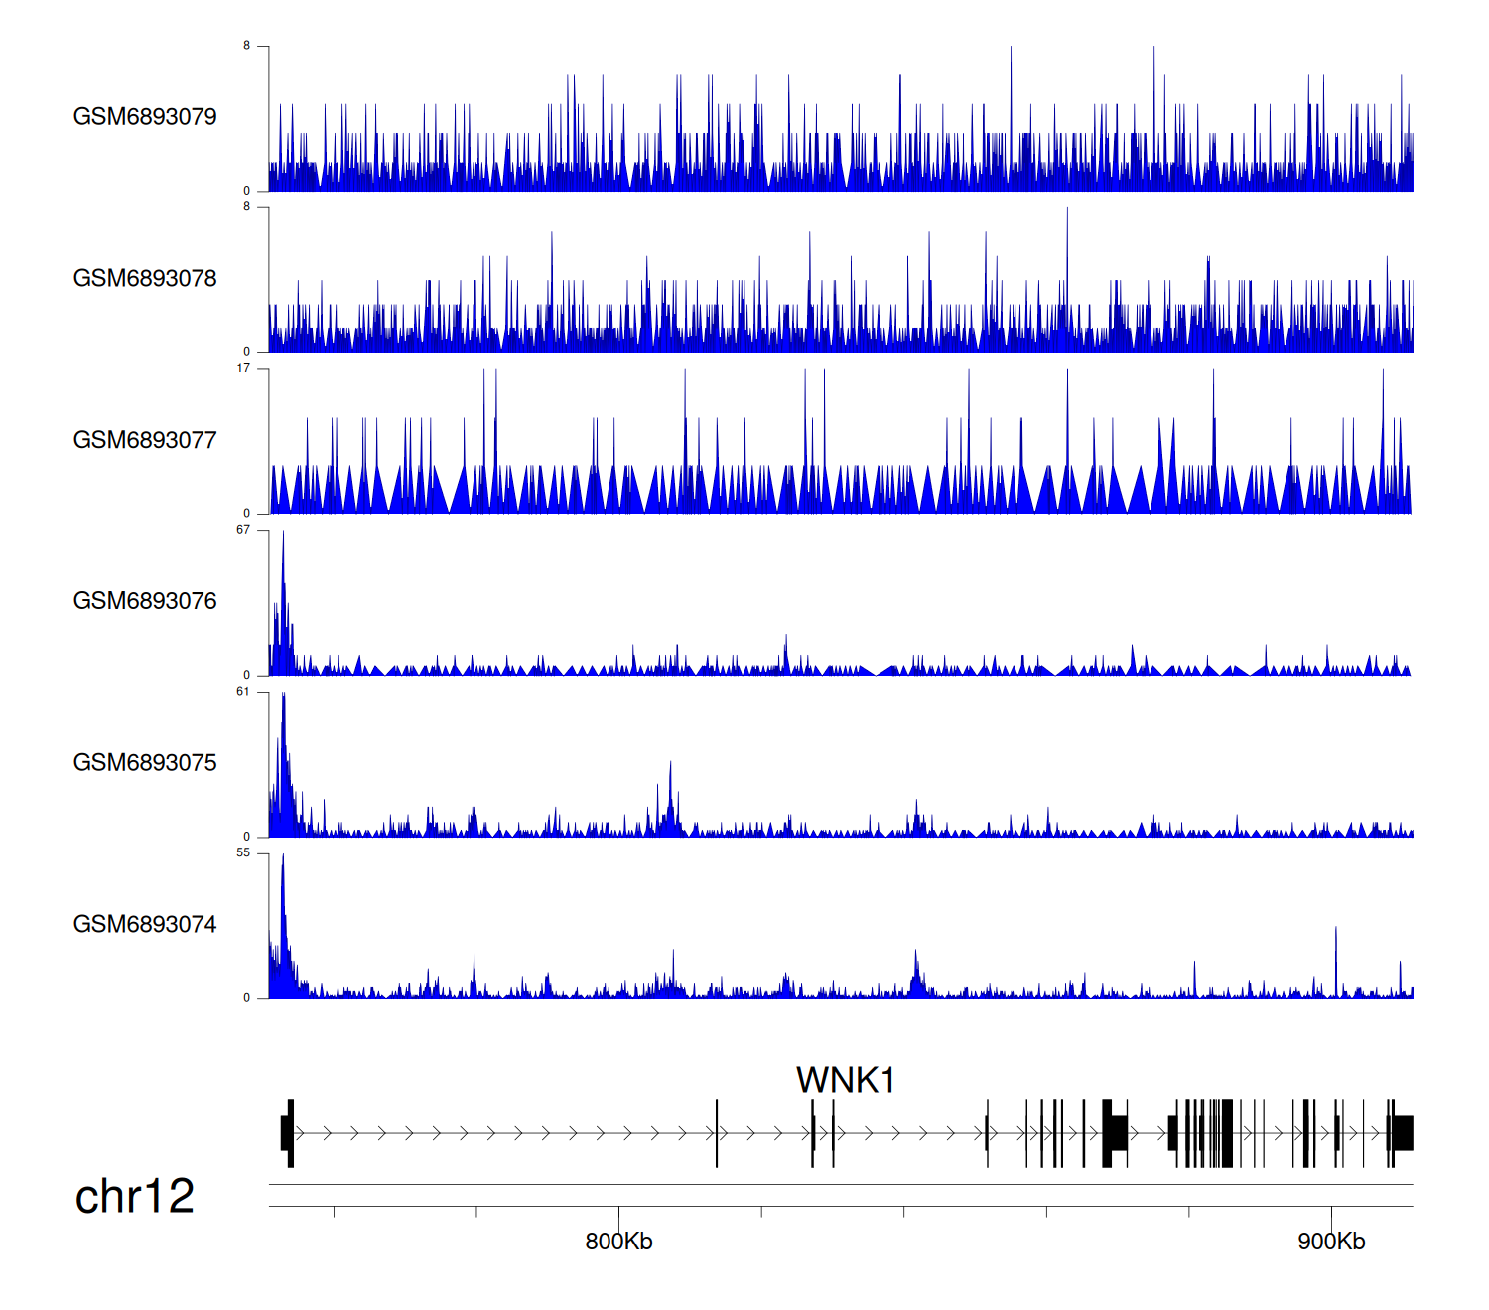Click the 800Kb axis position label

click(x=618, y=1242)
